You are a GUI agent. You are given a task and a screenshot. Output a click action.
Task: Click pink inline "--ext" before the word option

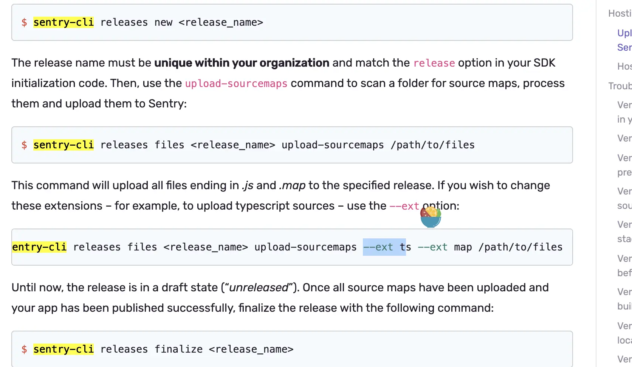[404, 206]
